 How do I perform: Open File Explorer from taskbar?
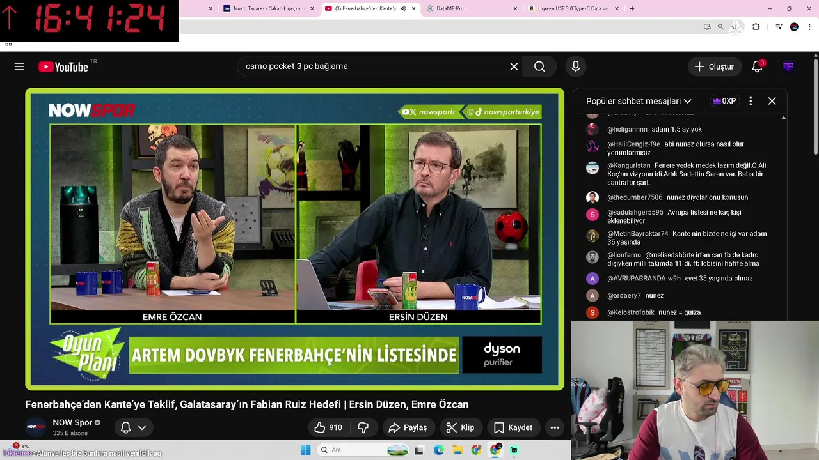[457, 450]
